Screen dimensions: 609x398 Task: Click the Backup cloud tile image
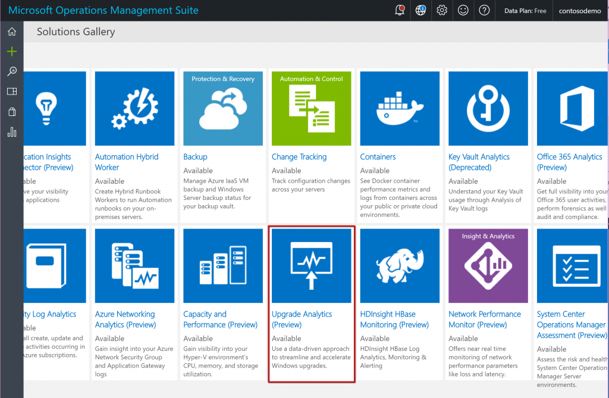point(223,108)
